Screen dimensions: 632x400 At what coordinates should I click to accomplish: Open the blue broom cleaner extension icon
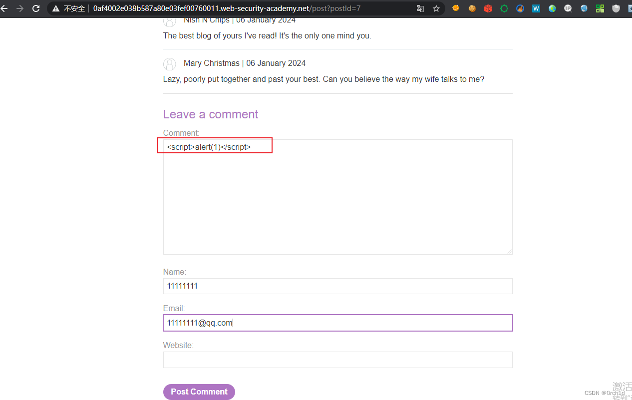click(x=520, y=8)
